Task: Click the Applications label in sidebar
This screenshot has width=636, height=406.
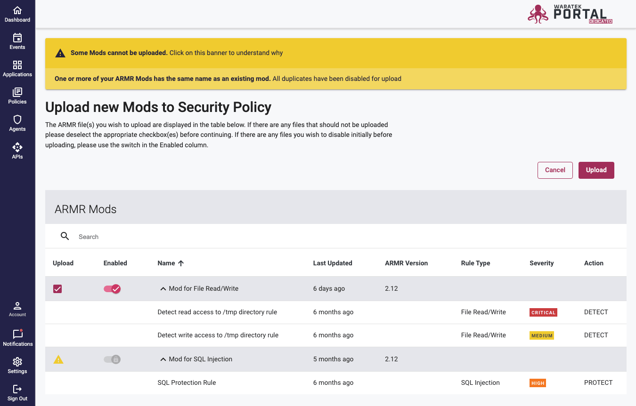Action: pos(17,74)
